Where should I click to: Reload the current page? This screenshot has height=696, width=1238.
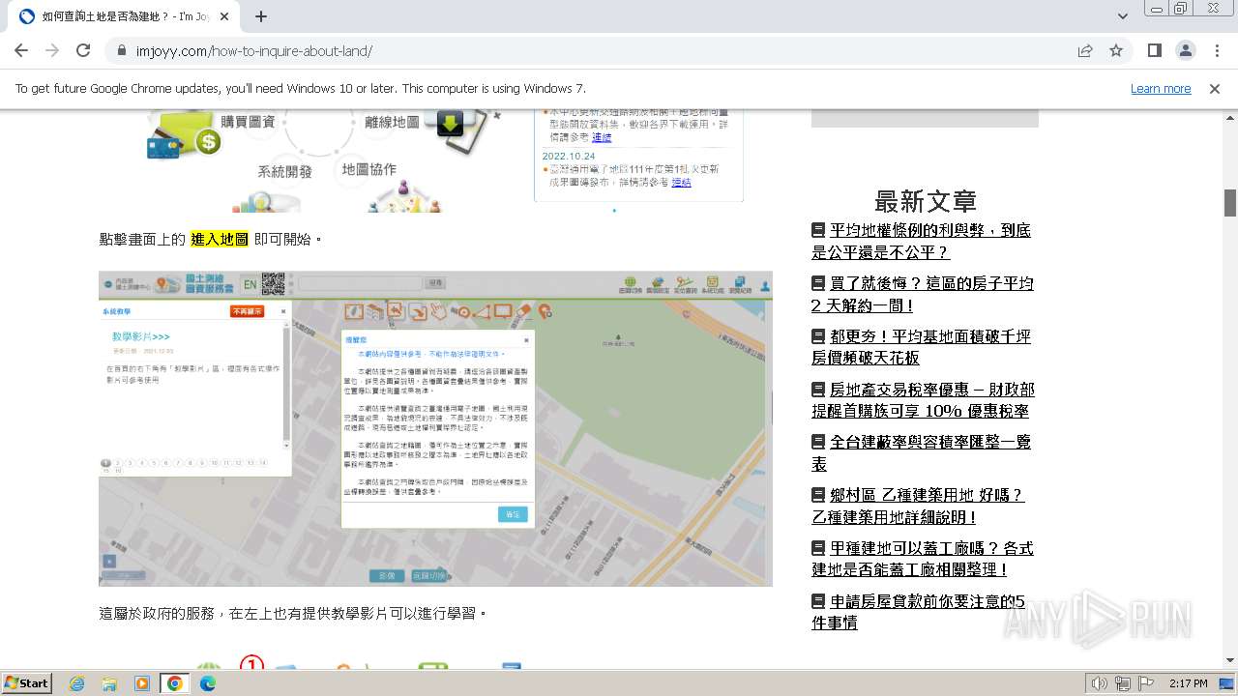(x=83, y=50)
